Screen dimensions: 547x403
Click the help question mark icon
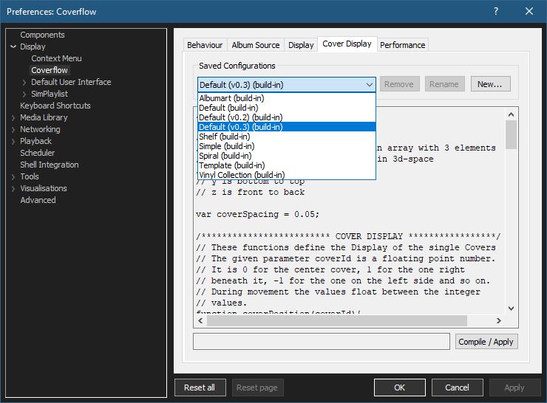point(496,11)
